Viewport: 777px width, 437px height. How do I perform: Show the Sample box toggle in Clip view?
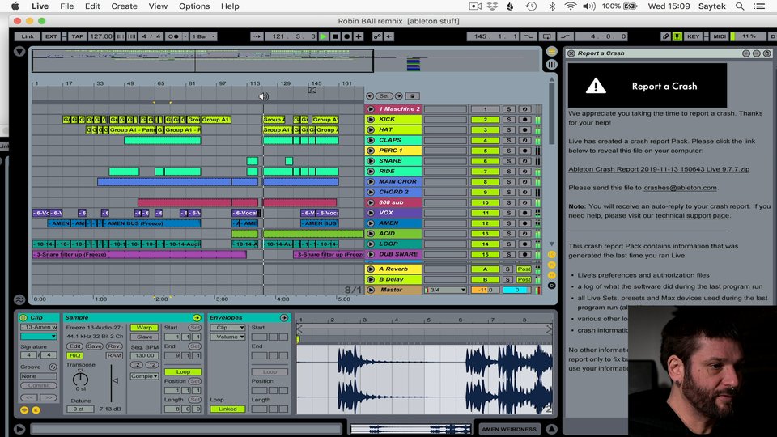click(197, 317)
